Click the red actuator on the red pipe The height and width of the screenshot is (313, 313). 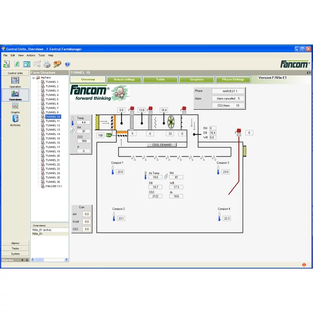pos(238,132)
